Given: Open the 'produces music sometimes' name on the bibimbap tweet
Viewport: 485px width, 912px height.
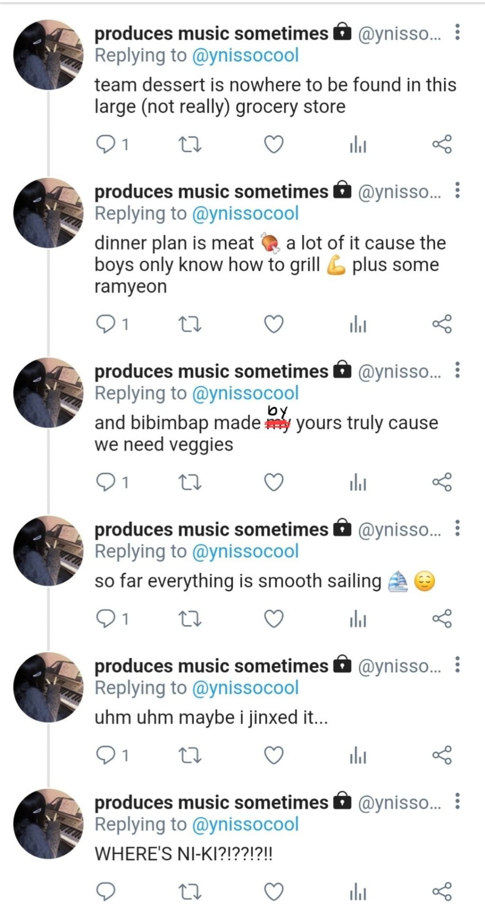Looking at the screenshot, I should pyautogui.click(x=211, y=371).
